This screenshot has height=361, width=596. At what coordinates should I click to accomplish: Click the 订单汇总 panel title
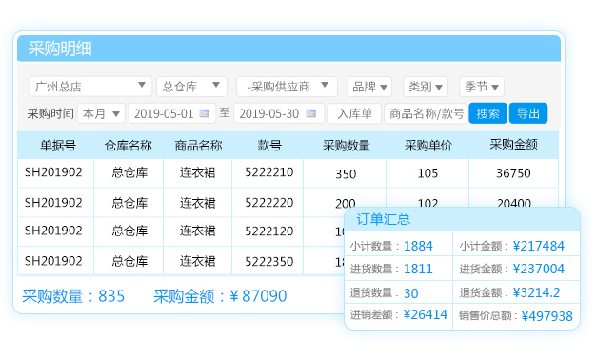click(x=383, y=219)
